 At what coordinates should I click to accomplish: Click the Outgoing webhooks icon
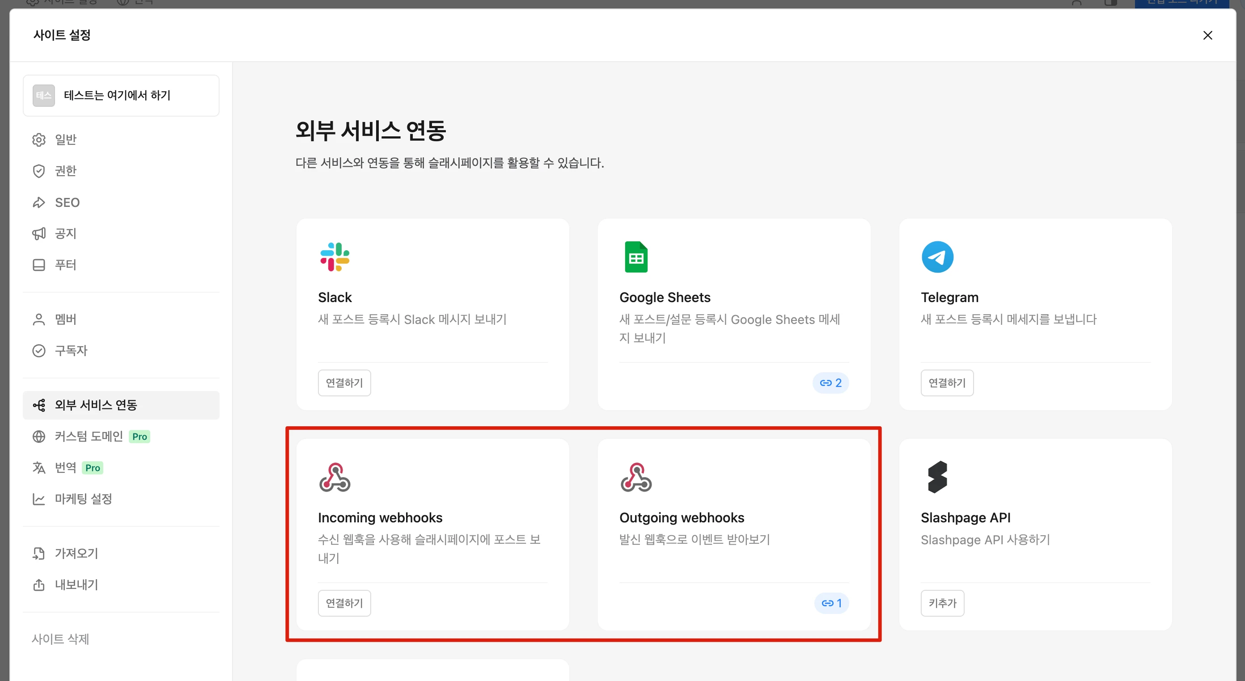[x=635, y=477]
